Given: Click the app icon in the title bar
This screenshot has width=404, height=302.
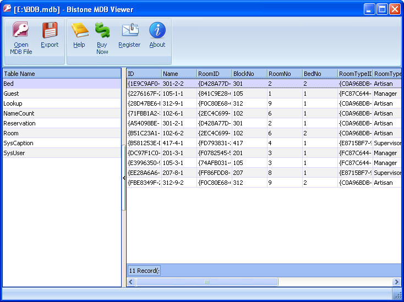Looking at the screenshot, I should point(7,9).
